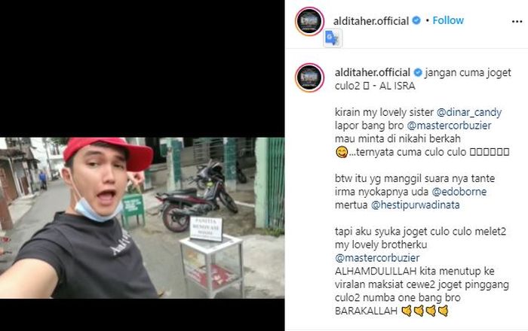Click the smiling face emoji in the caption
This screenshot has width=528, height=331.
(x=342, y=153)
